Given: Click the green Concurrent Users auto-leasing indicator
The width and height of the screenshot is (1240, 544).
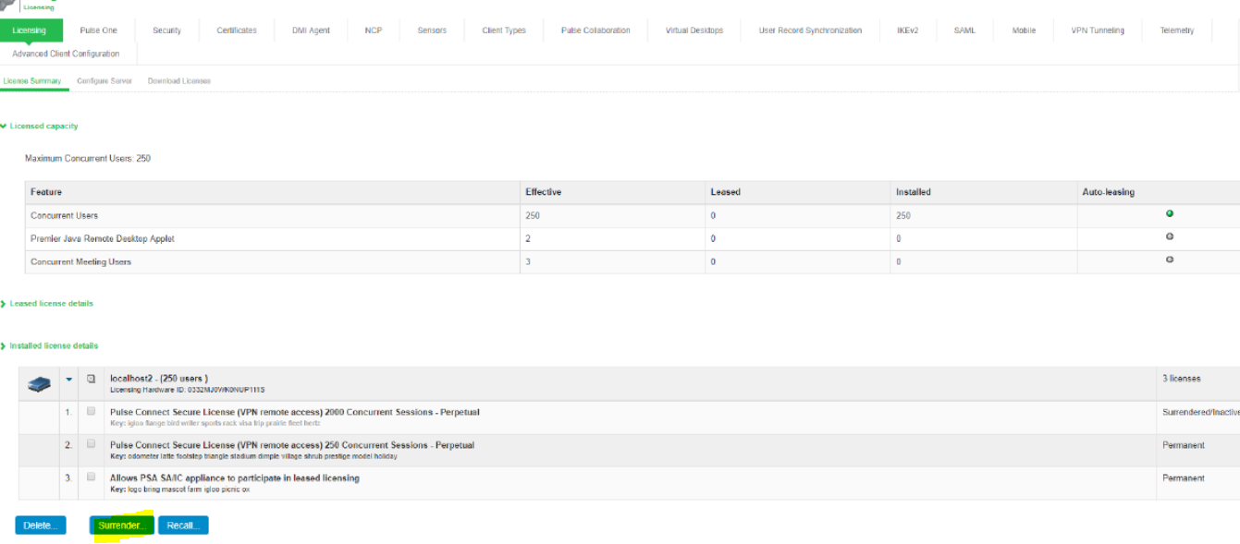Looking at the screenshot, I should point(1169,213).
